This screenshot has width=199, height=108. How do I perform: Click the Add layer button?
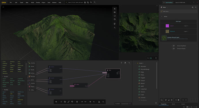click(178, 21)
